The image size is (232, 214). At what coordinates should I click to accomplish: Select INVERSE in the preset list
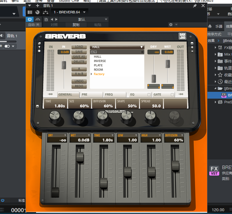click(100, 61)
